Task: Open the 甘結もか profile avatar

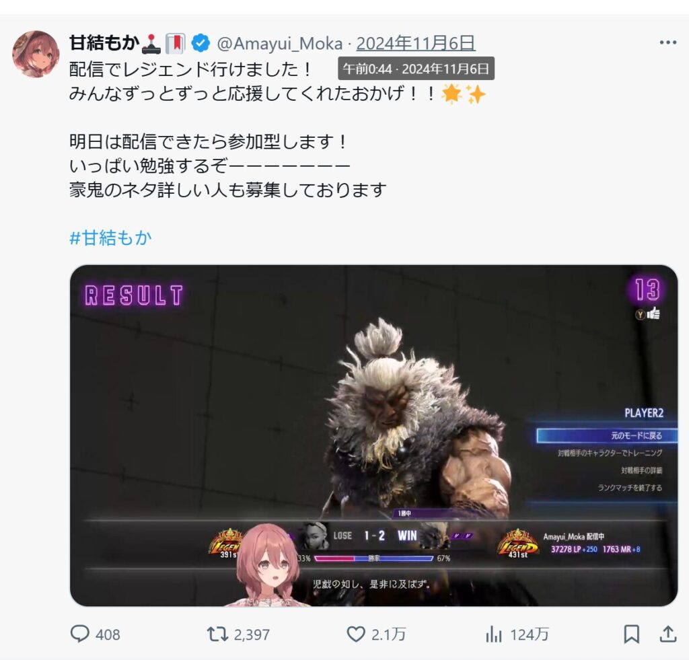Action: pos(36,54)
